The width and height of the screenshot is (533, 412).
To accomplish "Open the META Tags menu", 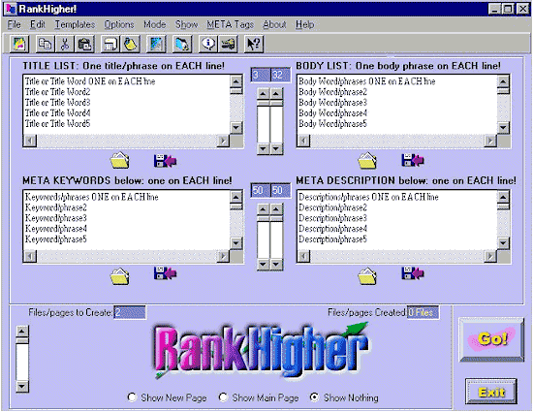I will click(x=230, y=24).
